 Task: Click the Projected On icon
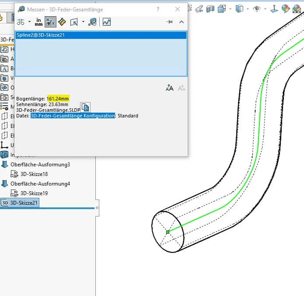73,22
